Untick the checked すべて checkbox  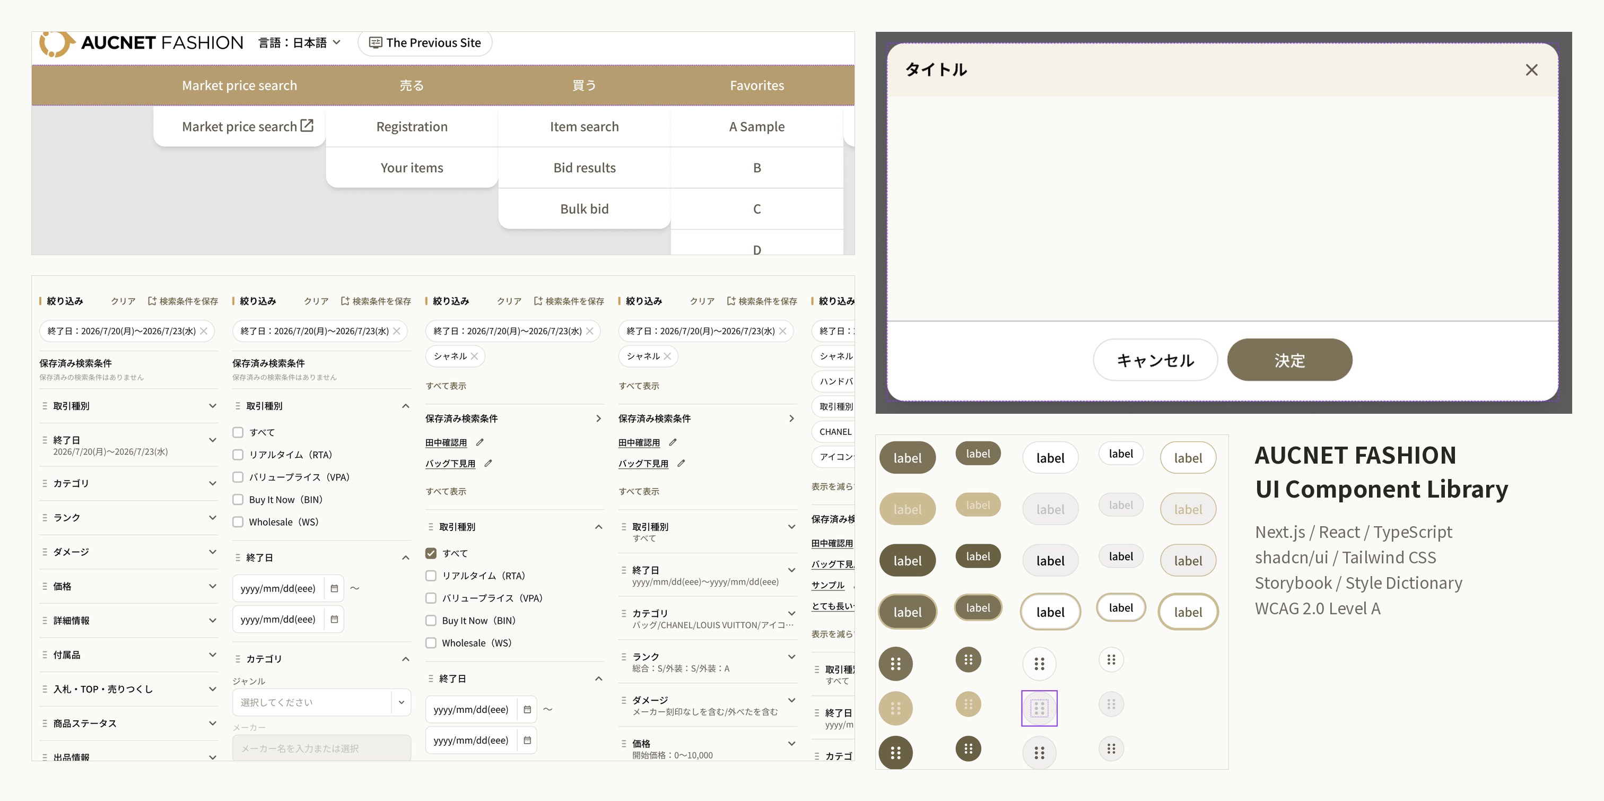431,553
